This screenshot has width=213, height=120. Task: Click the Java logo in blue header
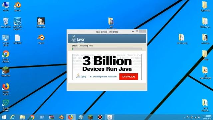click(x=78, y=39)
